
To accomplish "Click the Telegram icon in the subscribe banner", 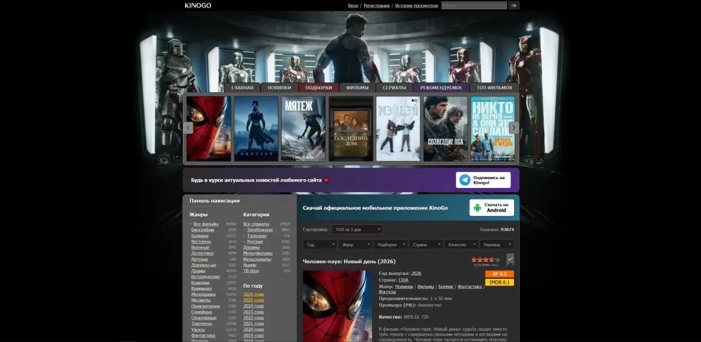I will 465,180.
